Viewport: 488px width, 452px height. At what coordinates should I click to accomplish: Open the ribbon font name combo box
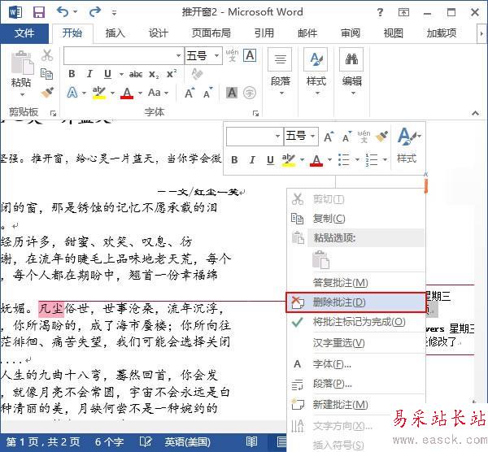pyautogui.click(x=124, y=55)
